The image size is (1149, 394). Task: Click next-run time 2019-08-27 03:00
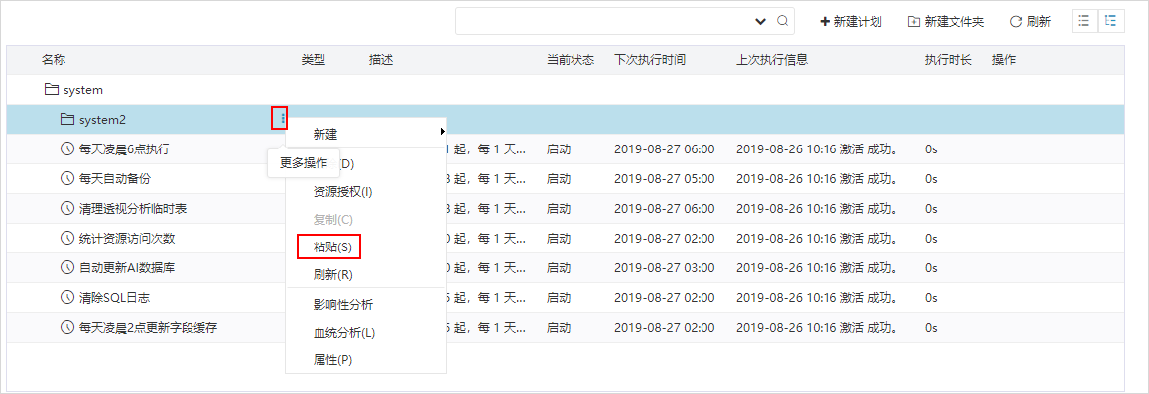(x=664, y=267)
